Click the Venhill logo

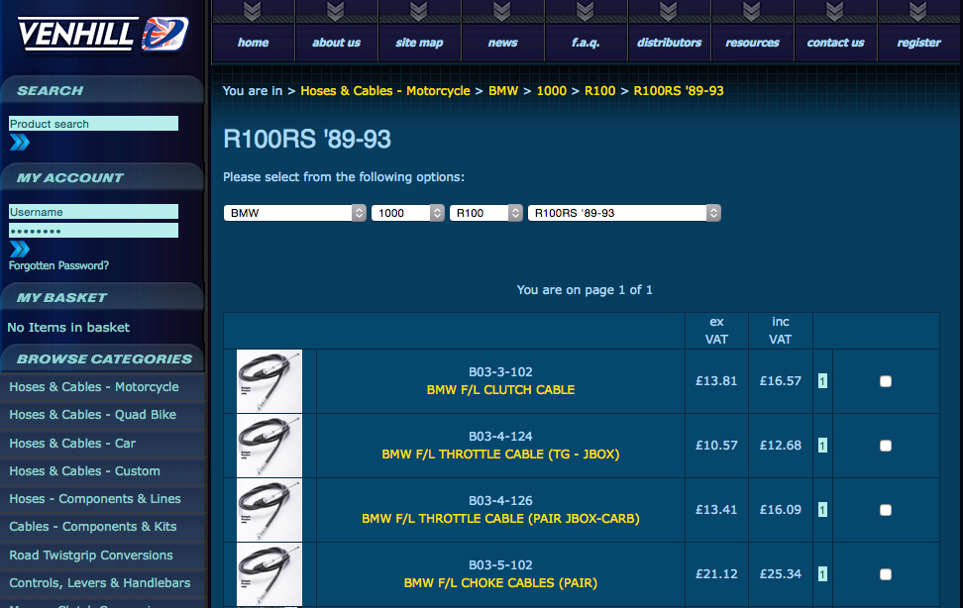point(103,34)
